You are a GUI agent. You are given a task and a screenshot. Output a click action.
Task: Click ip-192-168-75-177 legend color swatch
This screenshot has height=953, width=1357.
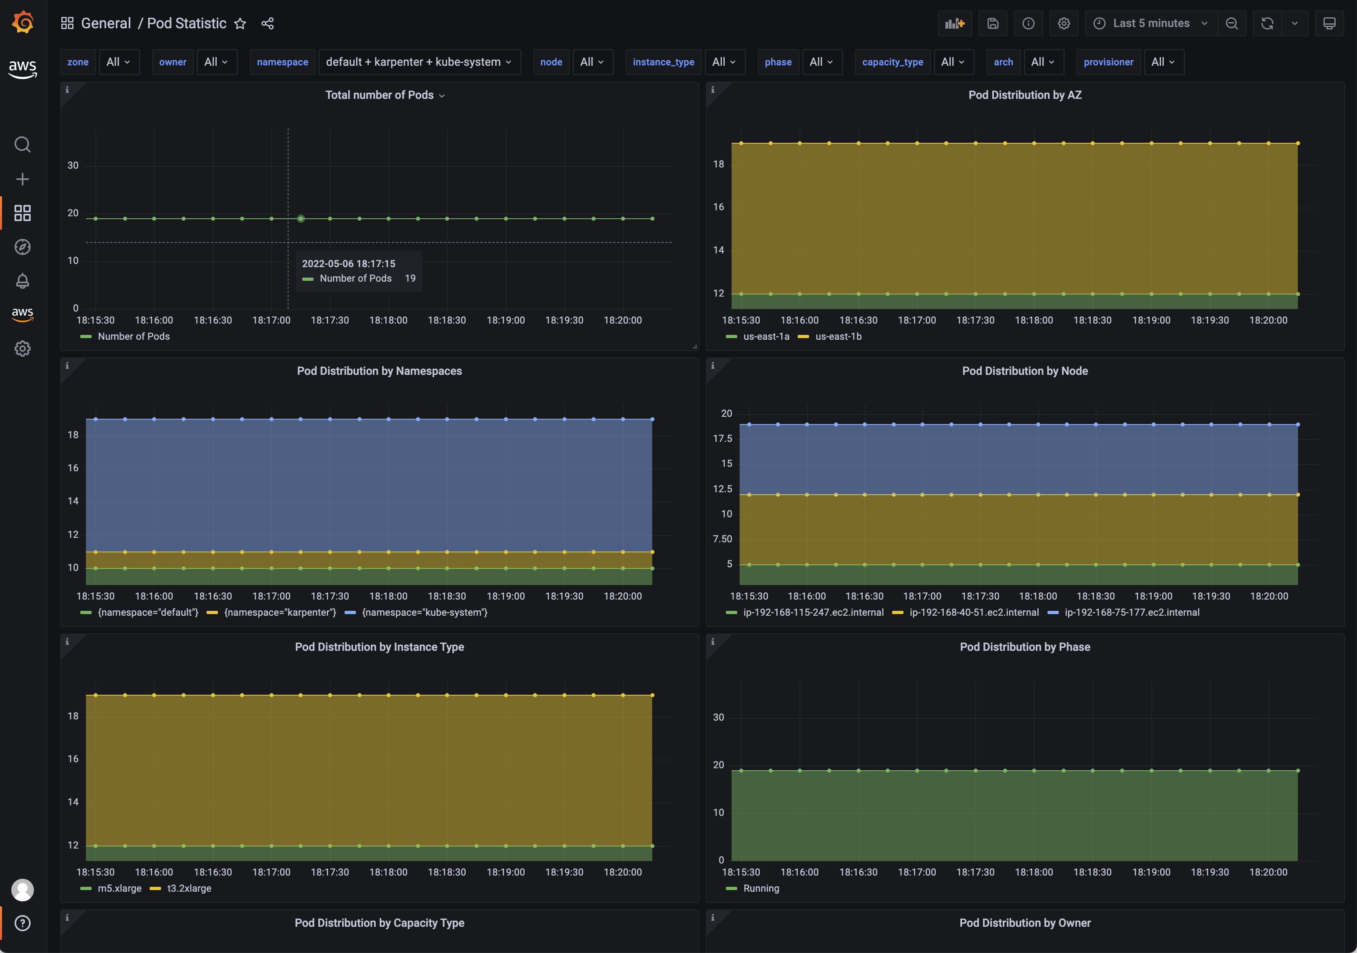1053,613
